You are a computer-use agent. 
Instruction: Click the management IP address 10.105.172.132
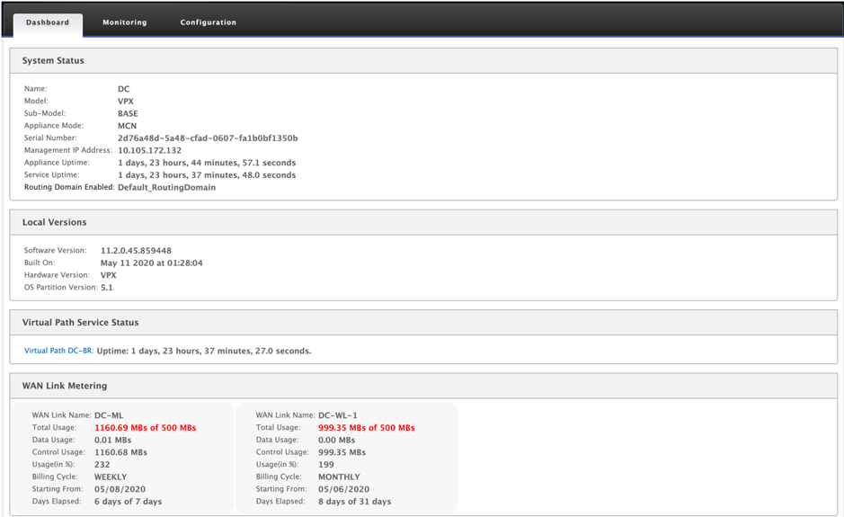point(149,150)
